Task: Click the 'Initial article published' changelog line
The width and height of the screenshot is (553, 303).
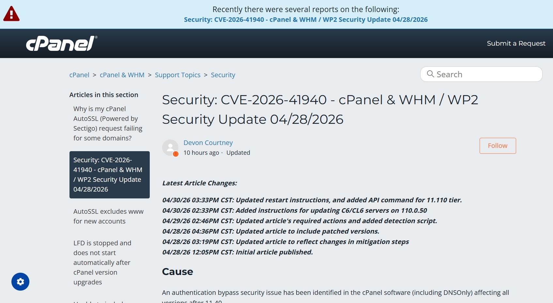Action: (x=238, y=252)
